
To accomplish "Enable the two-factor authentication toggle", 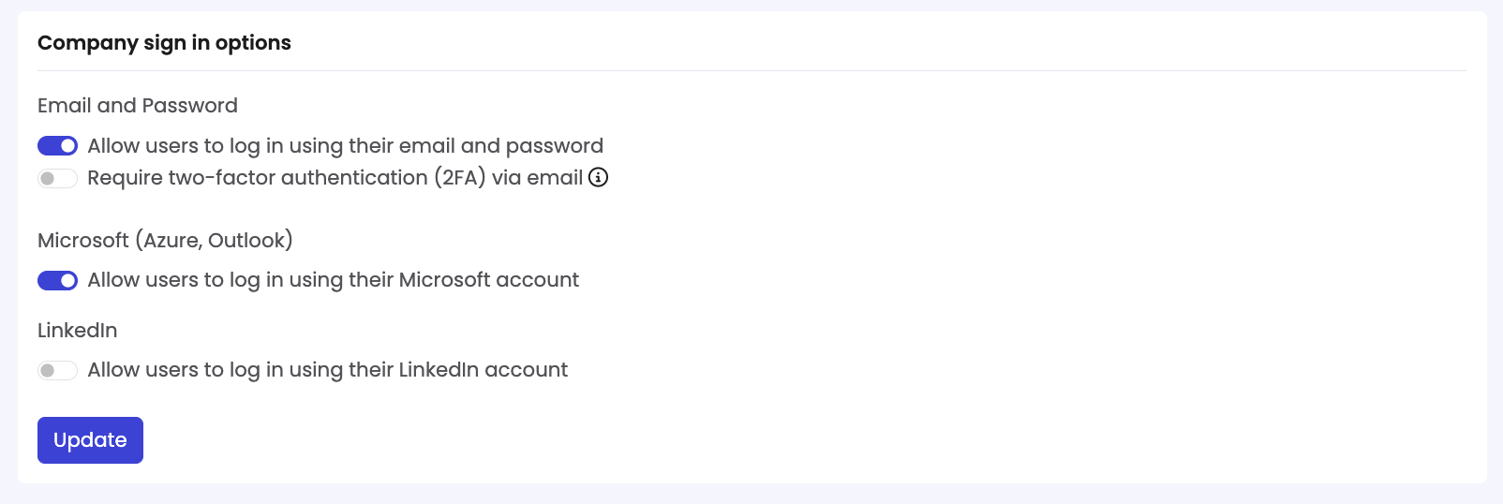I will click(57, 178).
